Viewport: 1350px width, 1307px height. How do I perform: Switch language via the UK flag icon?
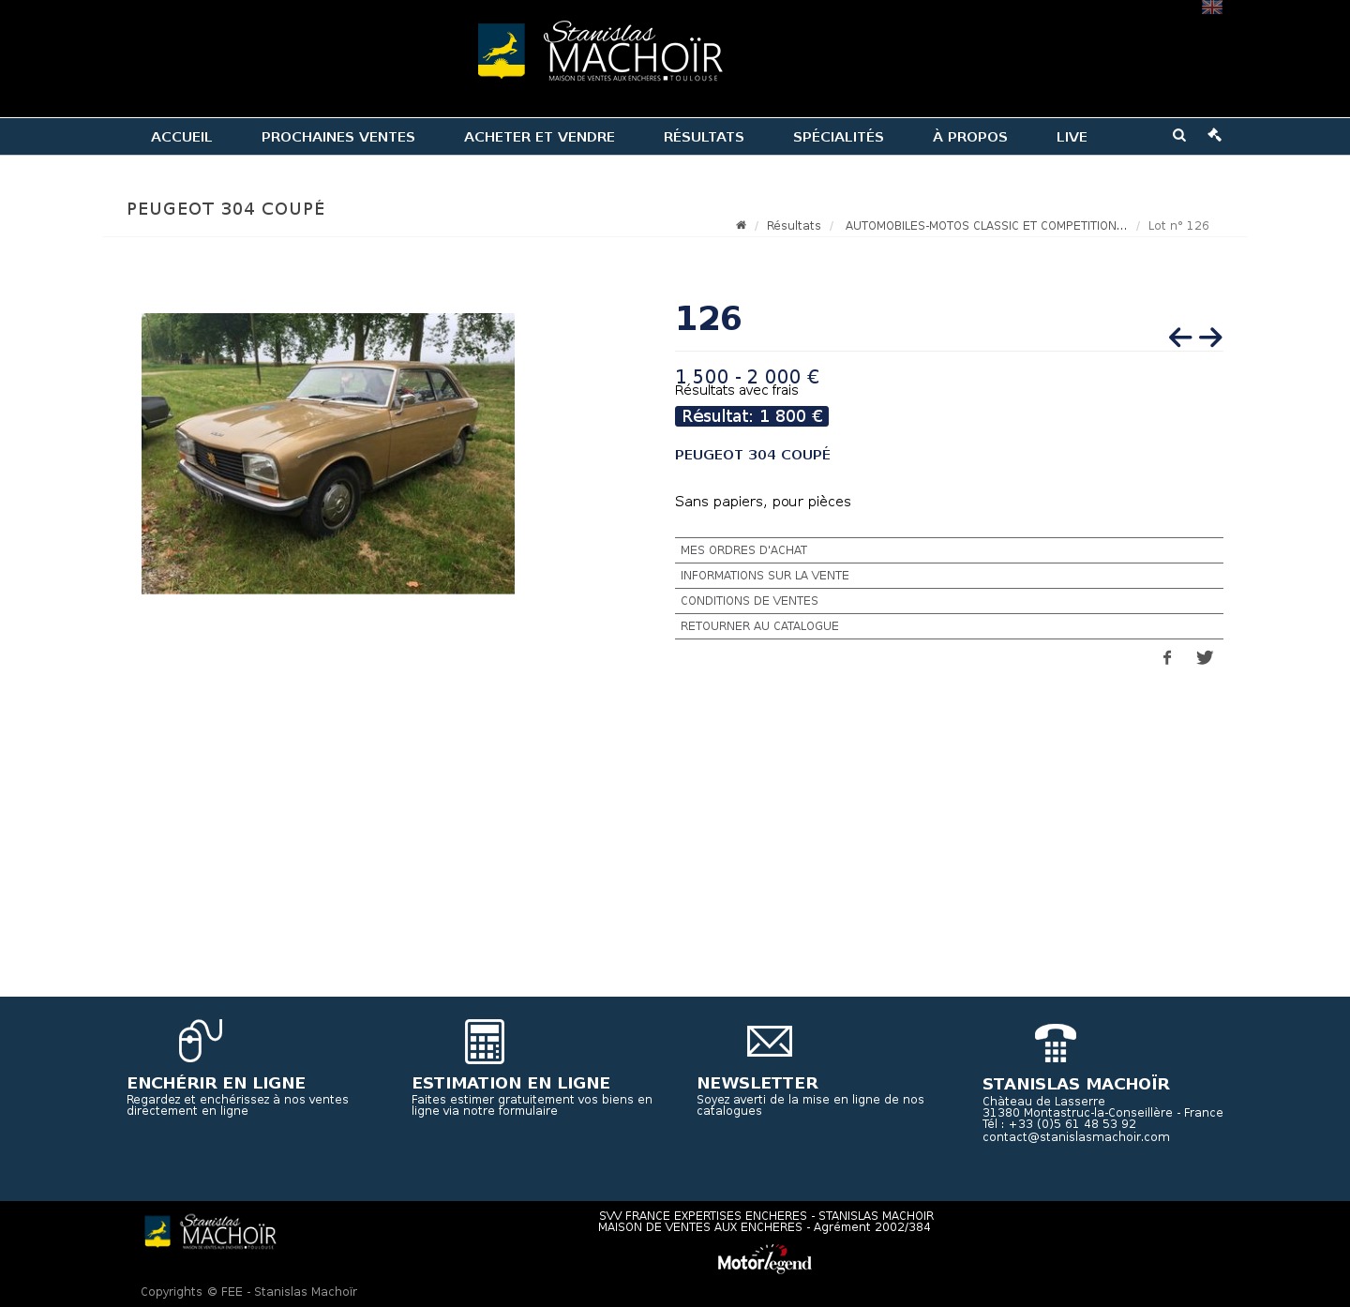click(1211, 7)
